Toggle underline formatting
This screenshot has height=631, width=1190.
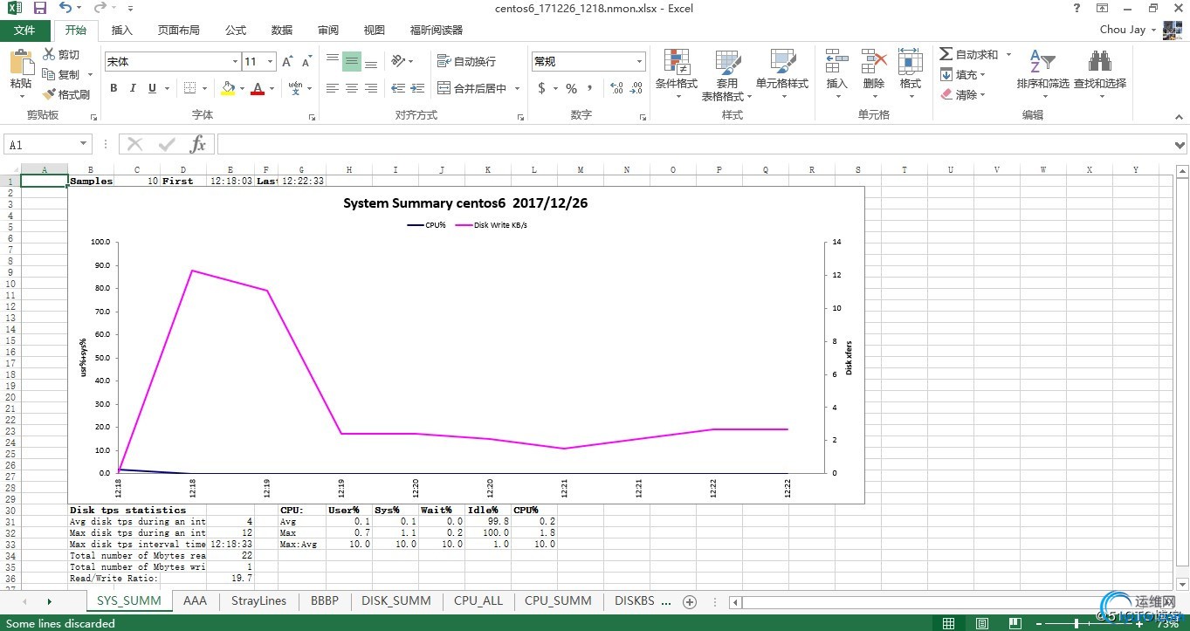pyautogui.click(x=153, y=88)
